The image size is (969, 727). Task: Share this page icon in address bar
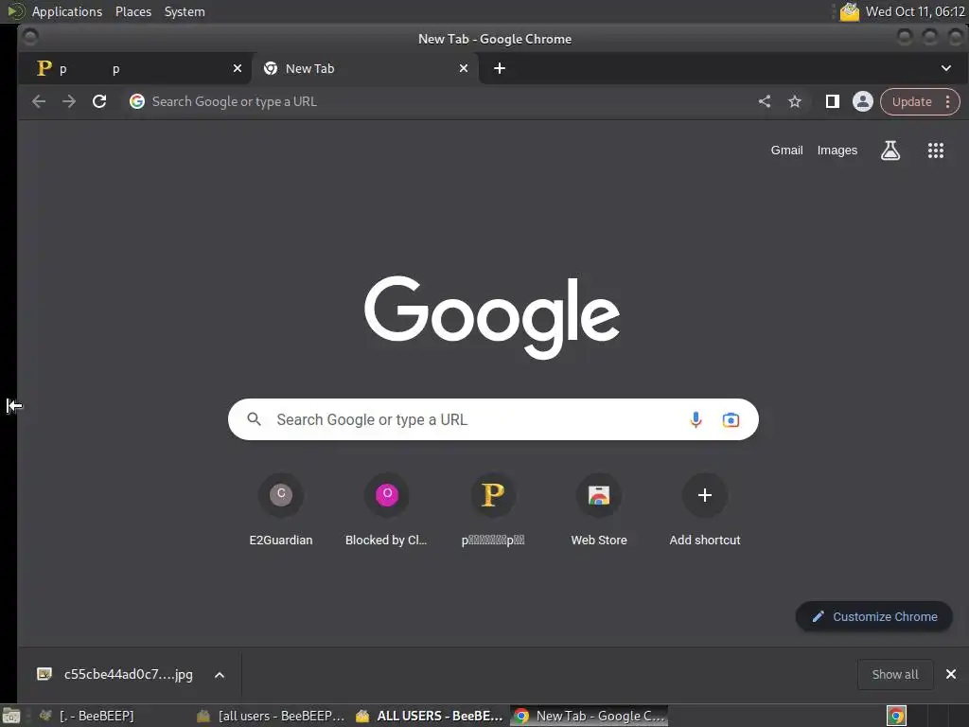coord(765,101)
